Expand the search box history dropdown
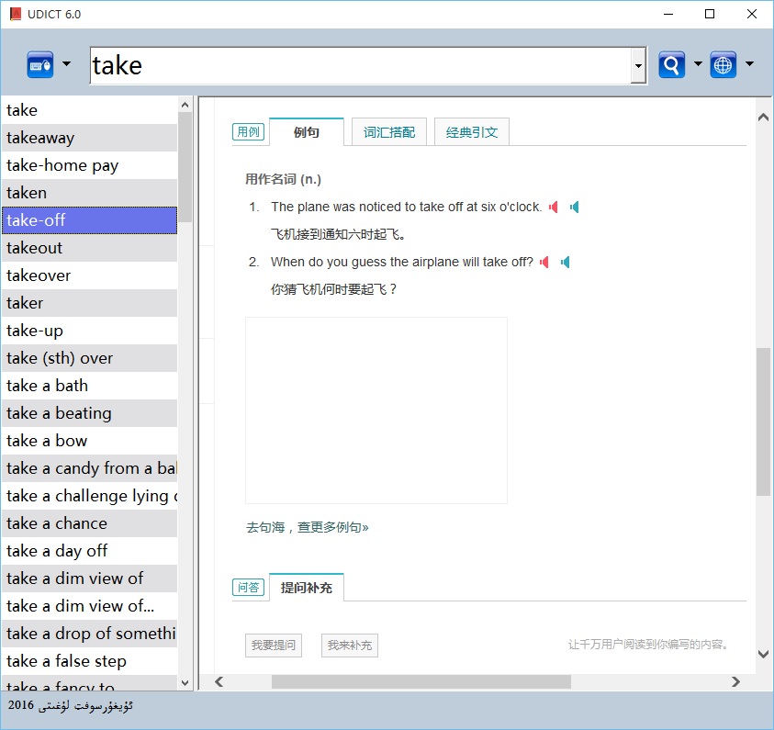 [x=638, y=66]
